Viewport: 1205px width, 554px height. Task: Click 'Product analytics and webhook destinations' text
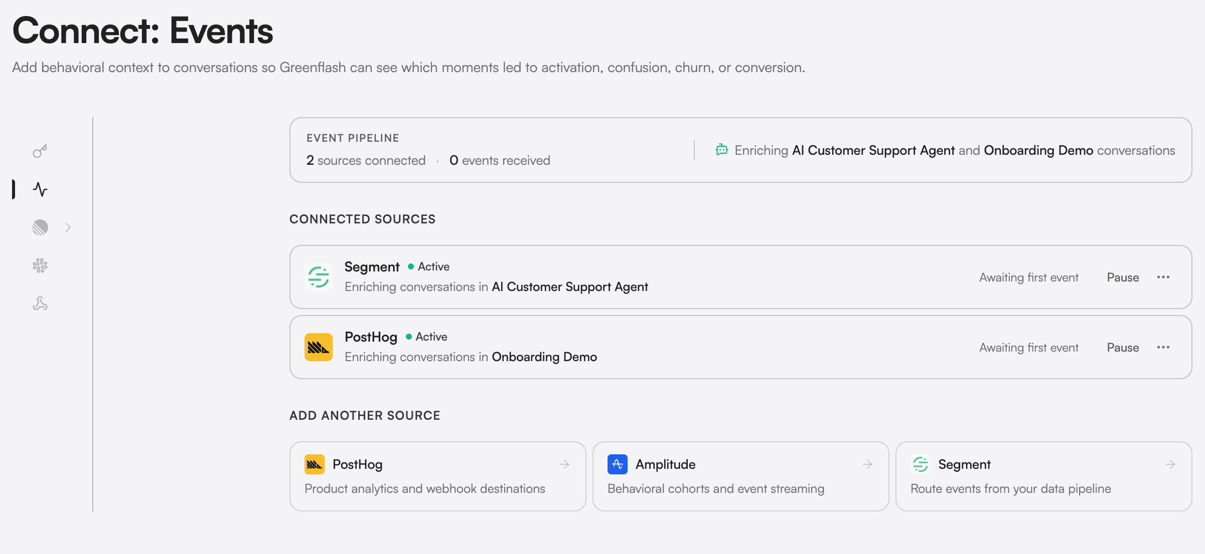(425, 488)
